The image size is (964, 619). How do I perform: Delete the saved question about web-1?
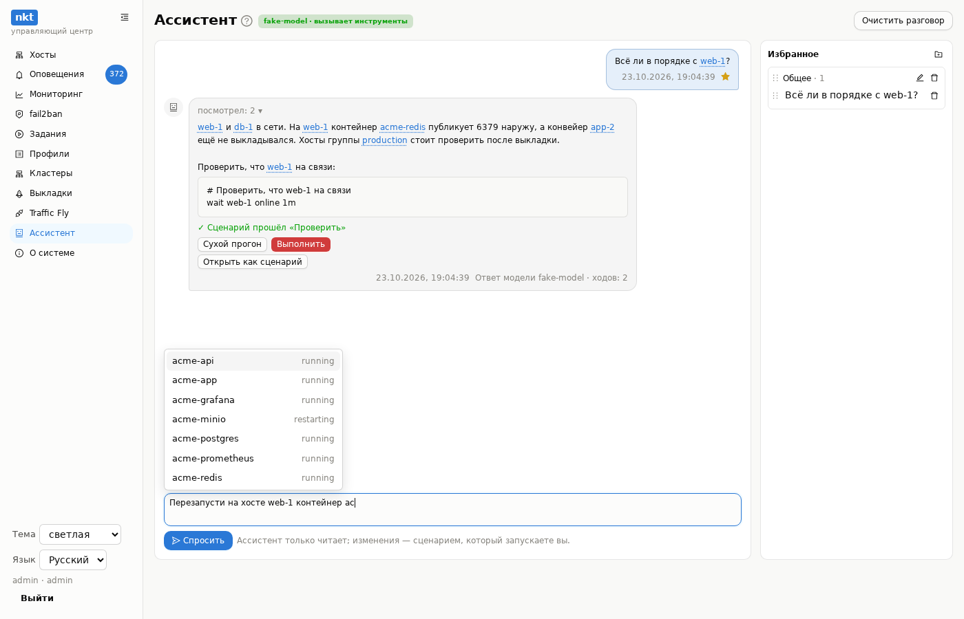pyautogui.click(x=934, y=96)
